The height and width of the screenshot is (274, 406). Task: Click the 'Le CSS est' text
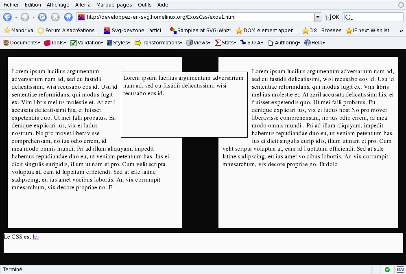click(x=17, y=237)
